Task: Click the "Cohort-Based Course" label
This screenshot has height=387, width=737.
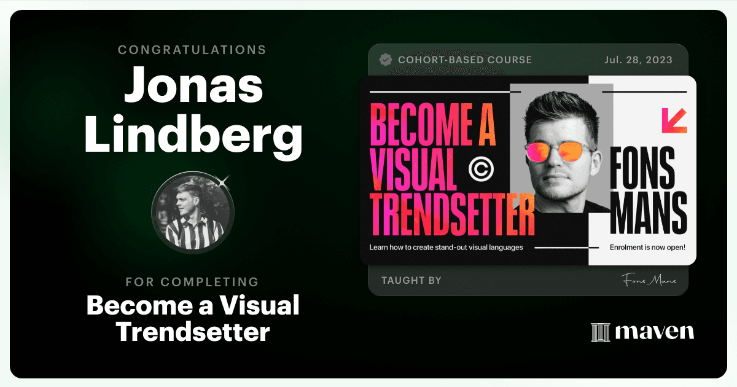Action: pos(465,60)
